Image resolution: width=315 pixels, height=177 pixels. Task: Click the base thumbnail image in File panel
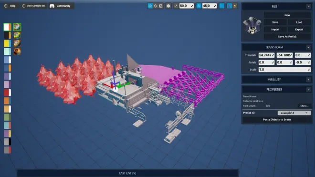pos(252,26)
